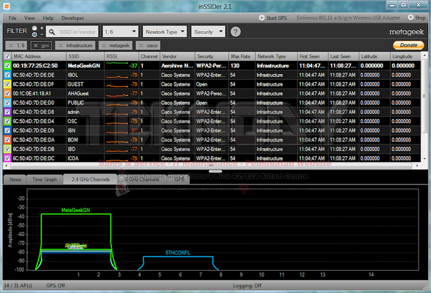Uncheck the PUBLIC network checkbox
This screenshot has width=431, height=293.
[x=7, y=103]
